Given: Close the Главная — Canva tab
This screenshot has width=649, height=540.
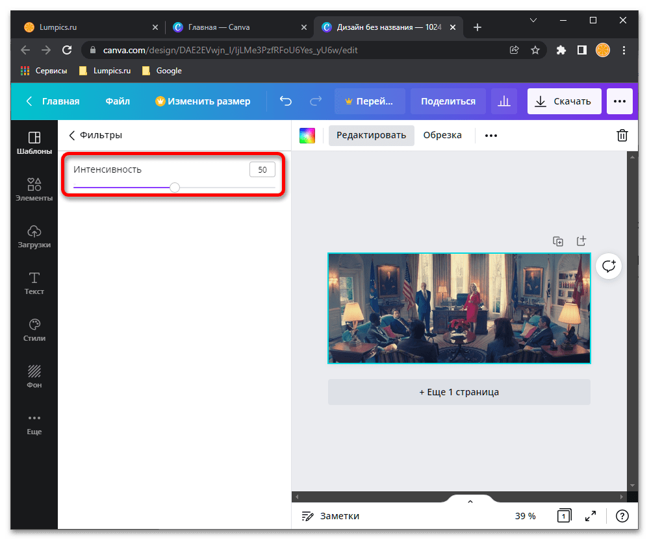Looking at the screenshot, I should [304, 27].
